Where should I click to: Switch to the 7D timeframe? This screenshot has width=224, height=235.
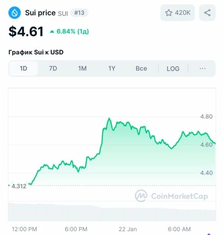tap(53, 69)
